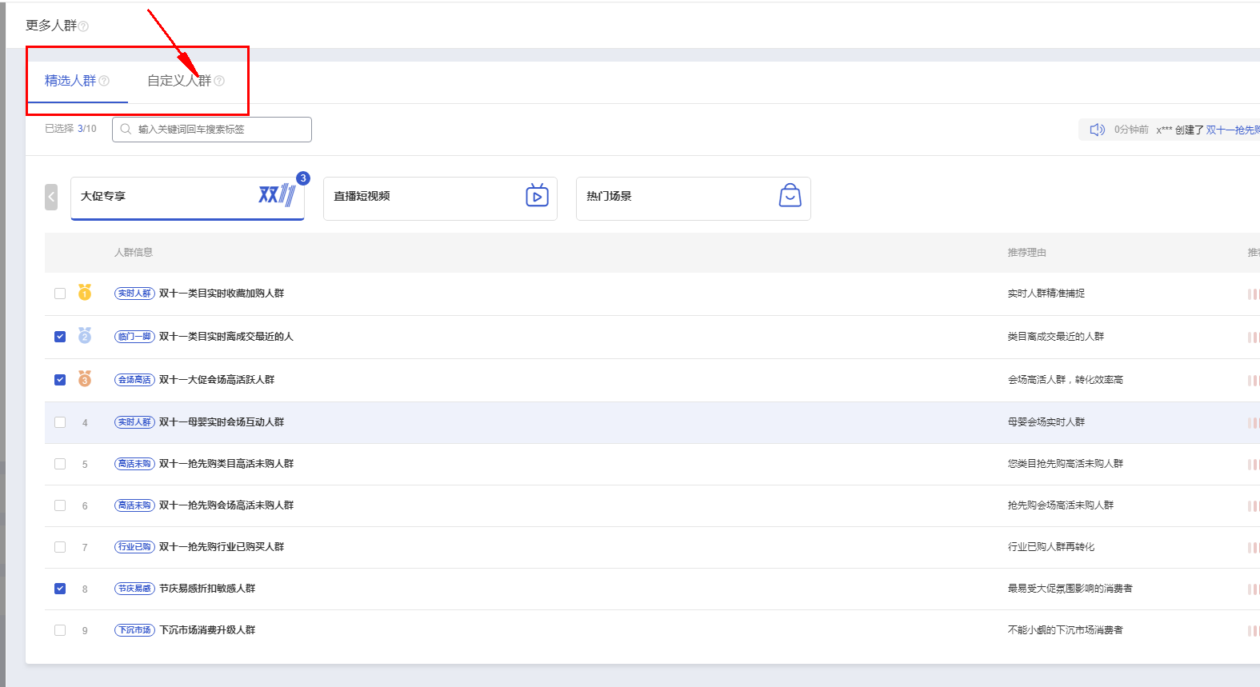Click the 人群信息 column header

point(134,253)
